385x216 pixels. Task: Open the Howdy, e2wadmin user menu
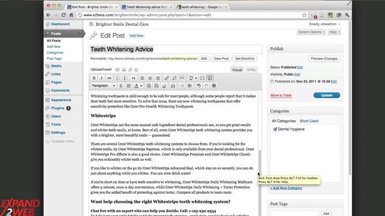pyautogui.click(x=324, y=24)
